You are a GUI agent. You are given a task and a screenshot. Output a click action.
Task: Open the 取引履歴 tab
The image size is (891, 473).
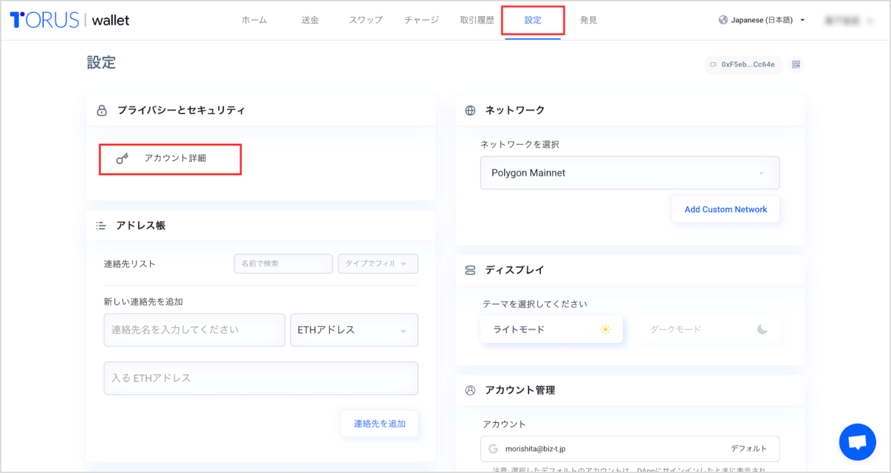point(476,19)
